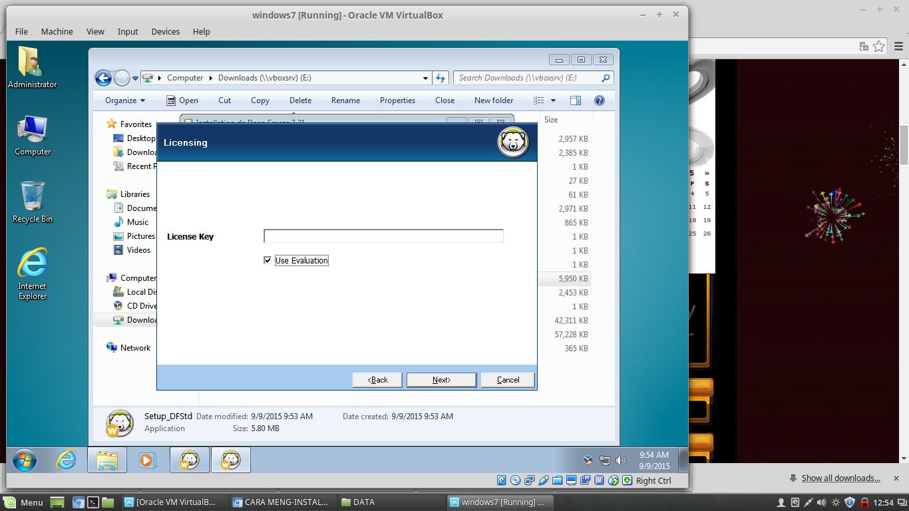Click New folder in Explorer toolbar

(x=494, y=100)
